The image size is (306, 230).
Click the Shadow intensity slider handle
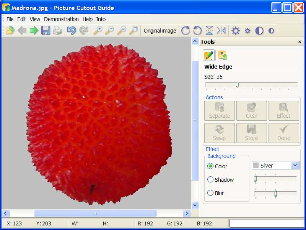pos(255,179)
